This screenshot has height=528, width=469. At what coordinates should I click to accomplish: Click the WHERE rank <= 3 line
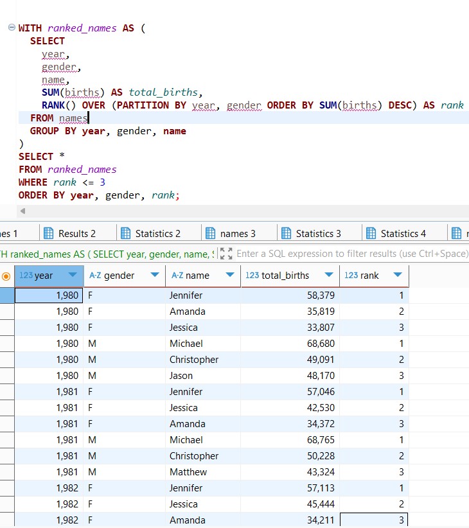[62, 182]
